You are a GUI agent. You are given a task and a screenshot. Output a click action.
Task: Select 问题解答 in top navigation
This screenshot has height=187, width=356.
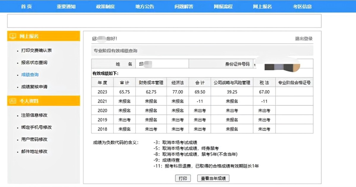(184, 7)
